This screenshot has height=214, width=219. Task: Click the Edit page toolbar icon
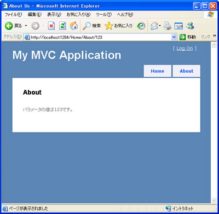point(178,26)
